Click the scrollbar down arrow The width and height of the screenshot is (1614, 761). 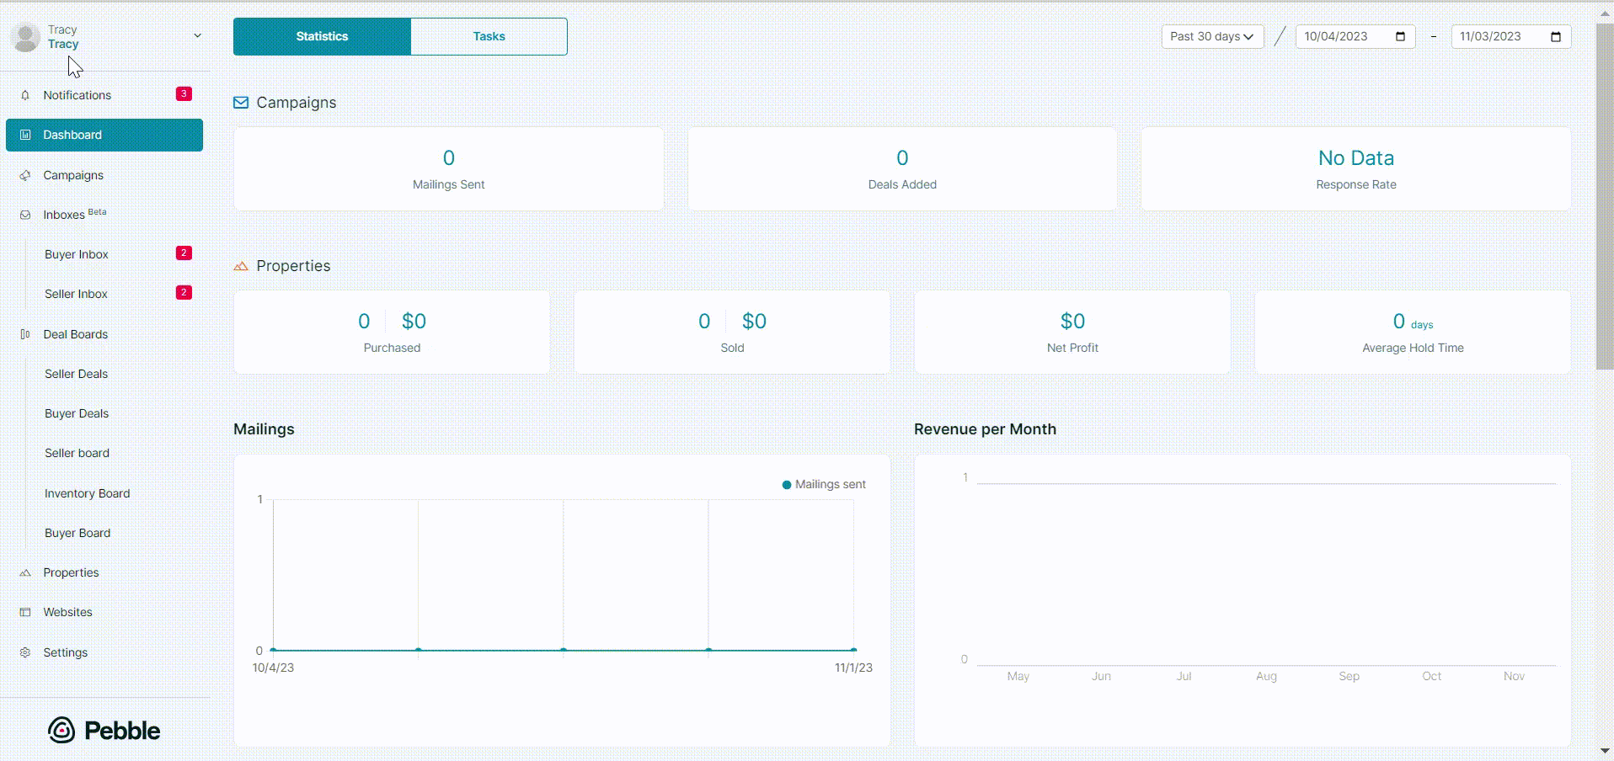(1605, 750)
